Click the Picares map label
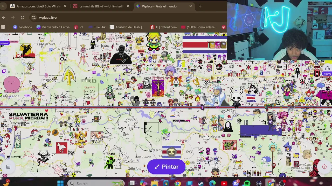The width and height of the screenshot is (332, 186). point(182,140)
